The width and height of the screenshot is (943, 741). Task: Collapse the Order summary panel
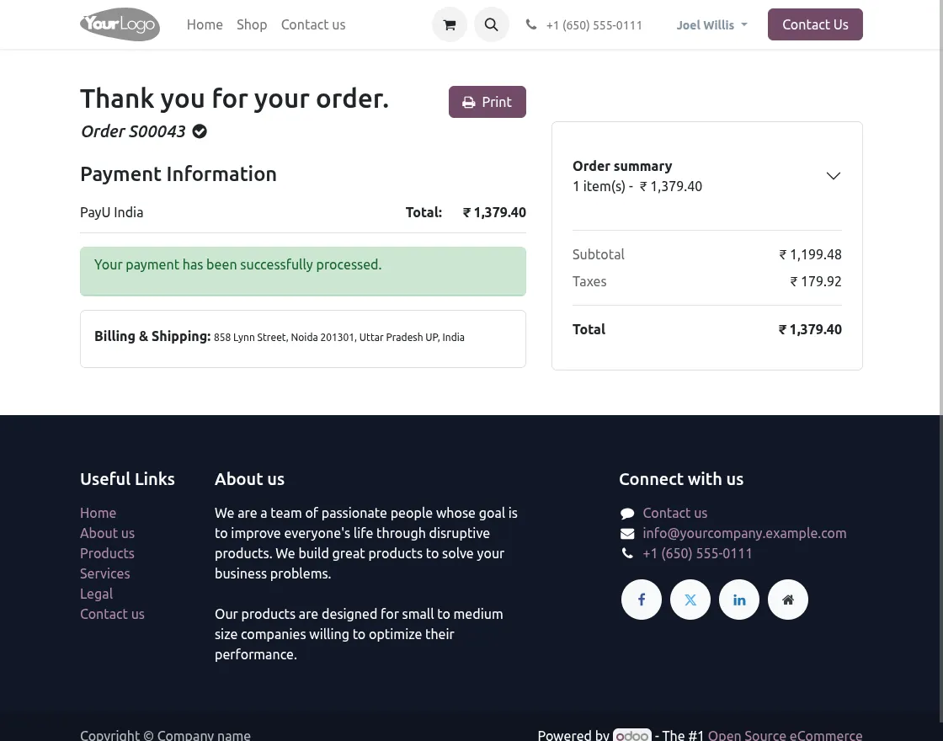[833, 176]
